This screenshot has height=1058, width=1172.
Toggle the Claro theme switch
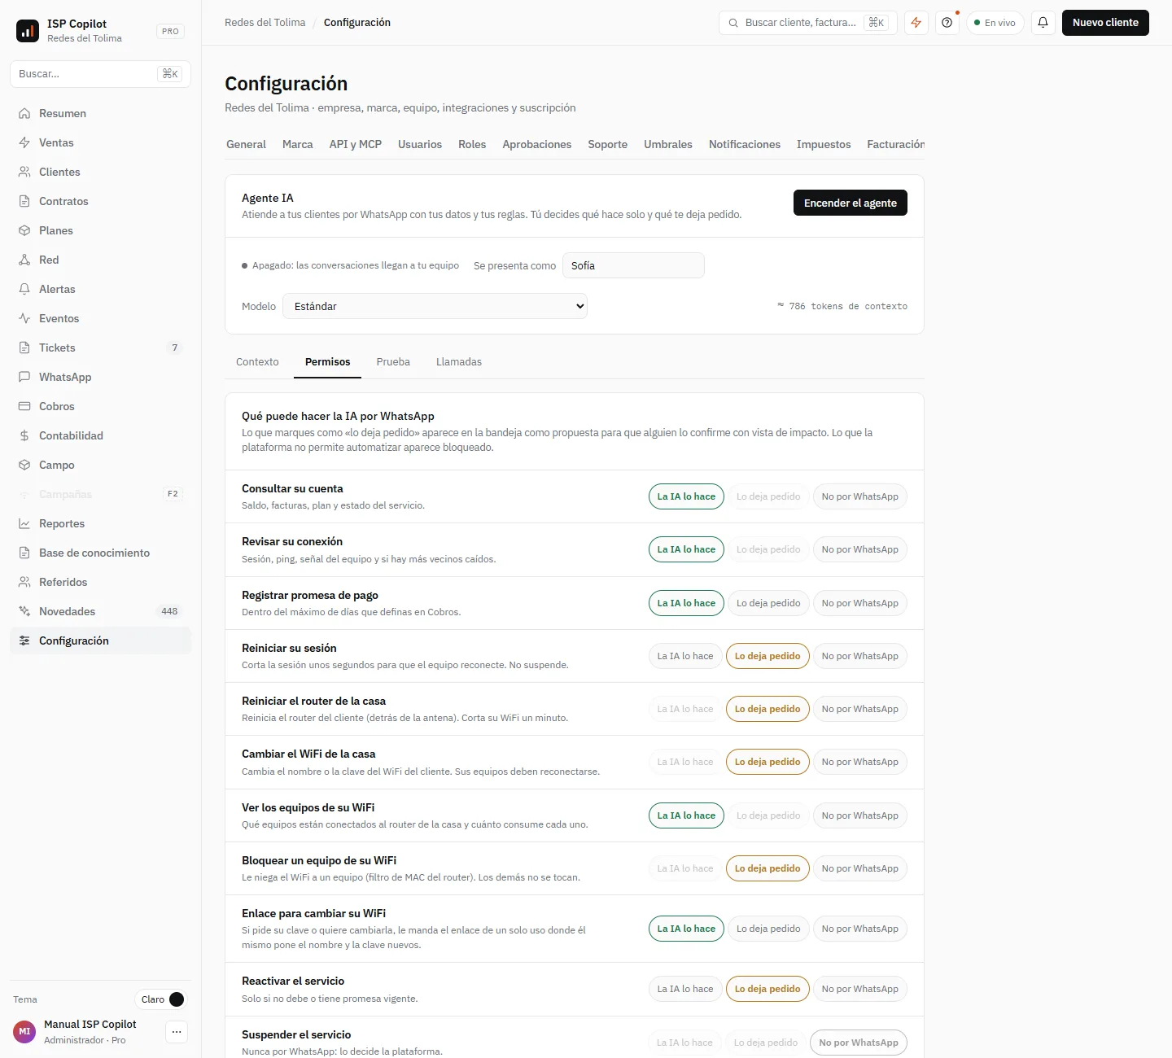(162, 999)
